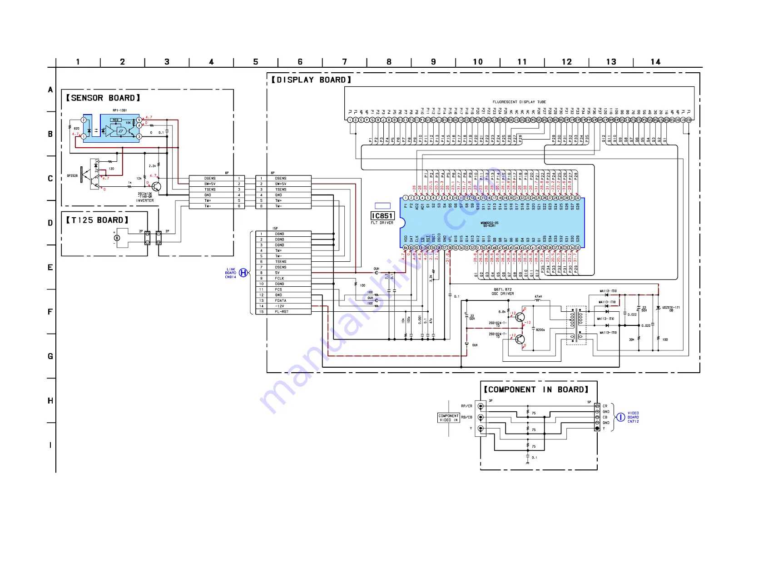Viewport: 763px width, 574px height.
Task: Click grid row letter H
Action: (x=50, y=401)
